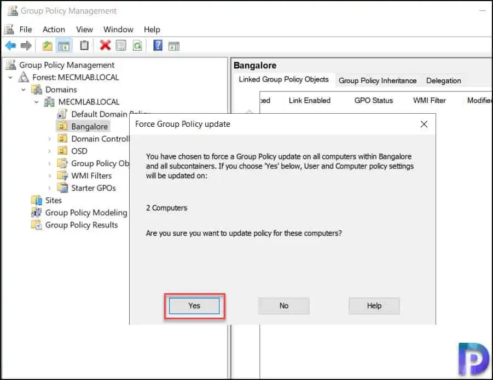
Task: Expand the WMI Filters node
Action: 49,176
